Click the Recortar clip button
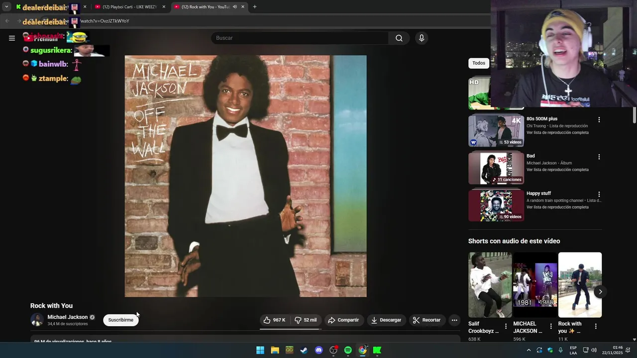The image size is (637, 358). pos(427,320)
